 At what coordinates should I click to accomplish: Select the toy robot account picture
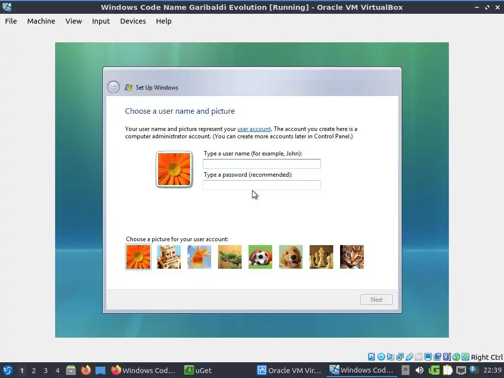pos(169,257)
